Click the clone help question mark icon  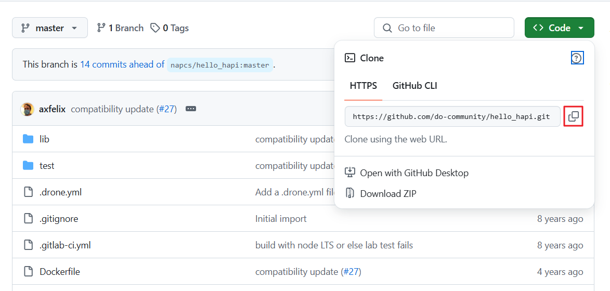tap(577, 58)
